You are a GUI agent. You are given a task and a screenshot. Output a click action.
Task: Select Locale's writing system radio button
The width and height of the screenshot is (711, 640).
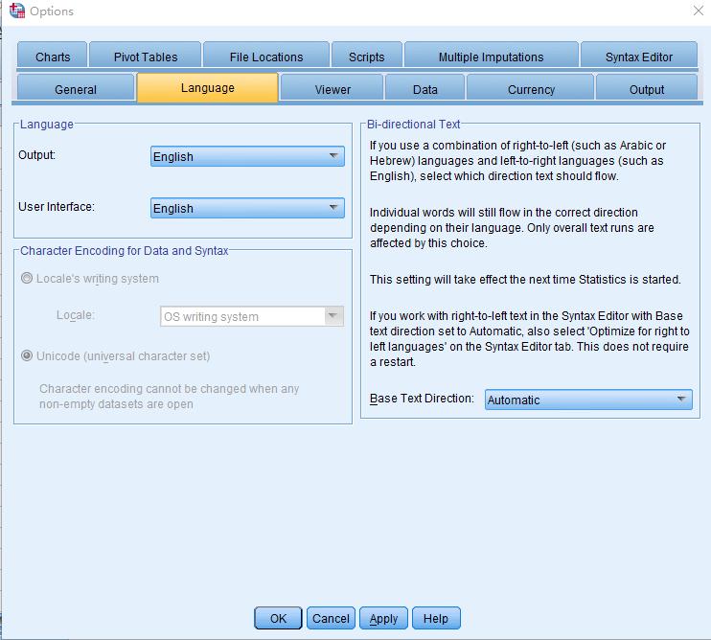click(27, 278)
